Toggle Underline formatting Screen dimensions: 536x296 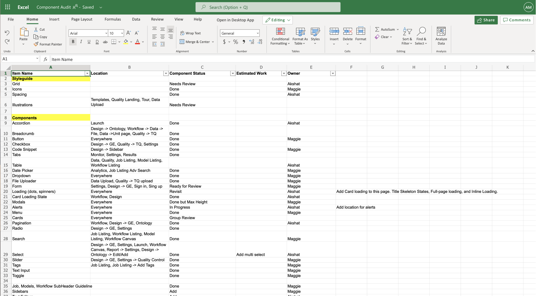(89, 42)
